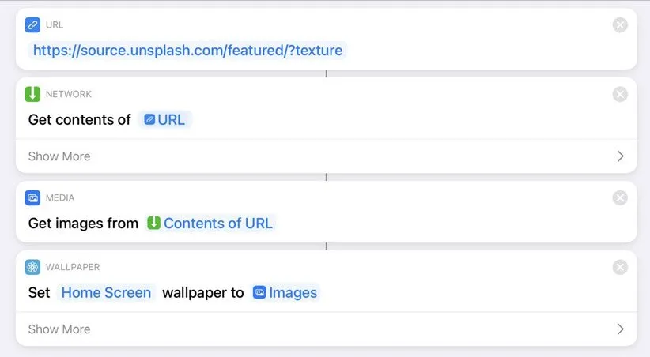
Task: Click the WALLPAPER action header label
Action: tap(73, 267)
